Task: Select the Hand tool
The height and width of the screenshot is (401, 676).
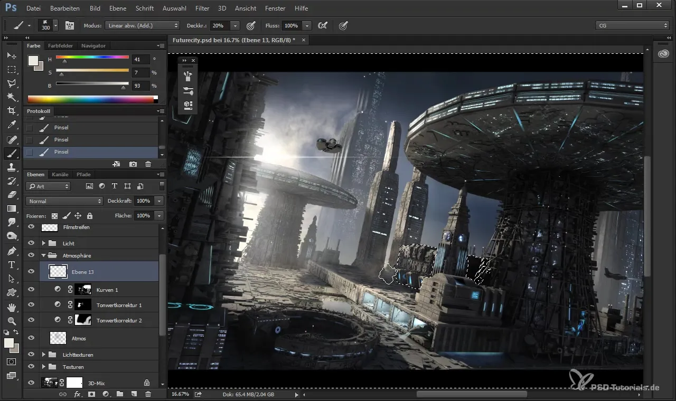Action: click(x=11, y=307)
